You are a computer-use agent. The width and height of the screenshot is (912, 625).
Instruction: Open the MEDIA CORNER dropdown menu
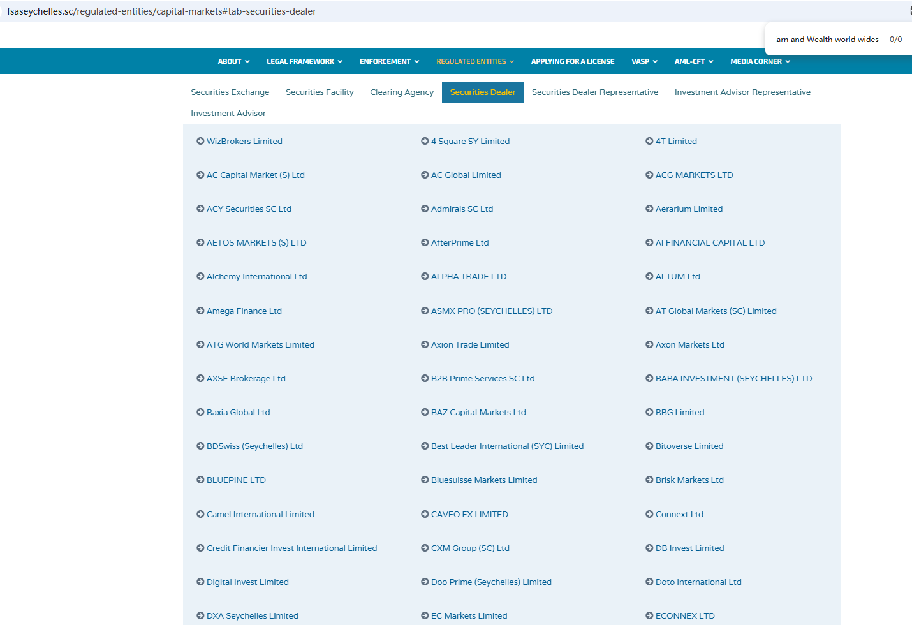pyautogui.click(x=760, y=61)
